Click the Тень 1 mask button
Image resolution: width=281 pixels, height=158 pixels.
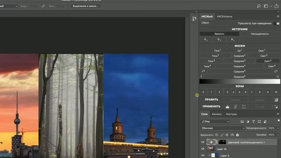click(x=217, y=51)
